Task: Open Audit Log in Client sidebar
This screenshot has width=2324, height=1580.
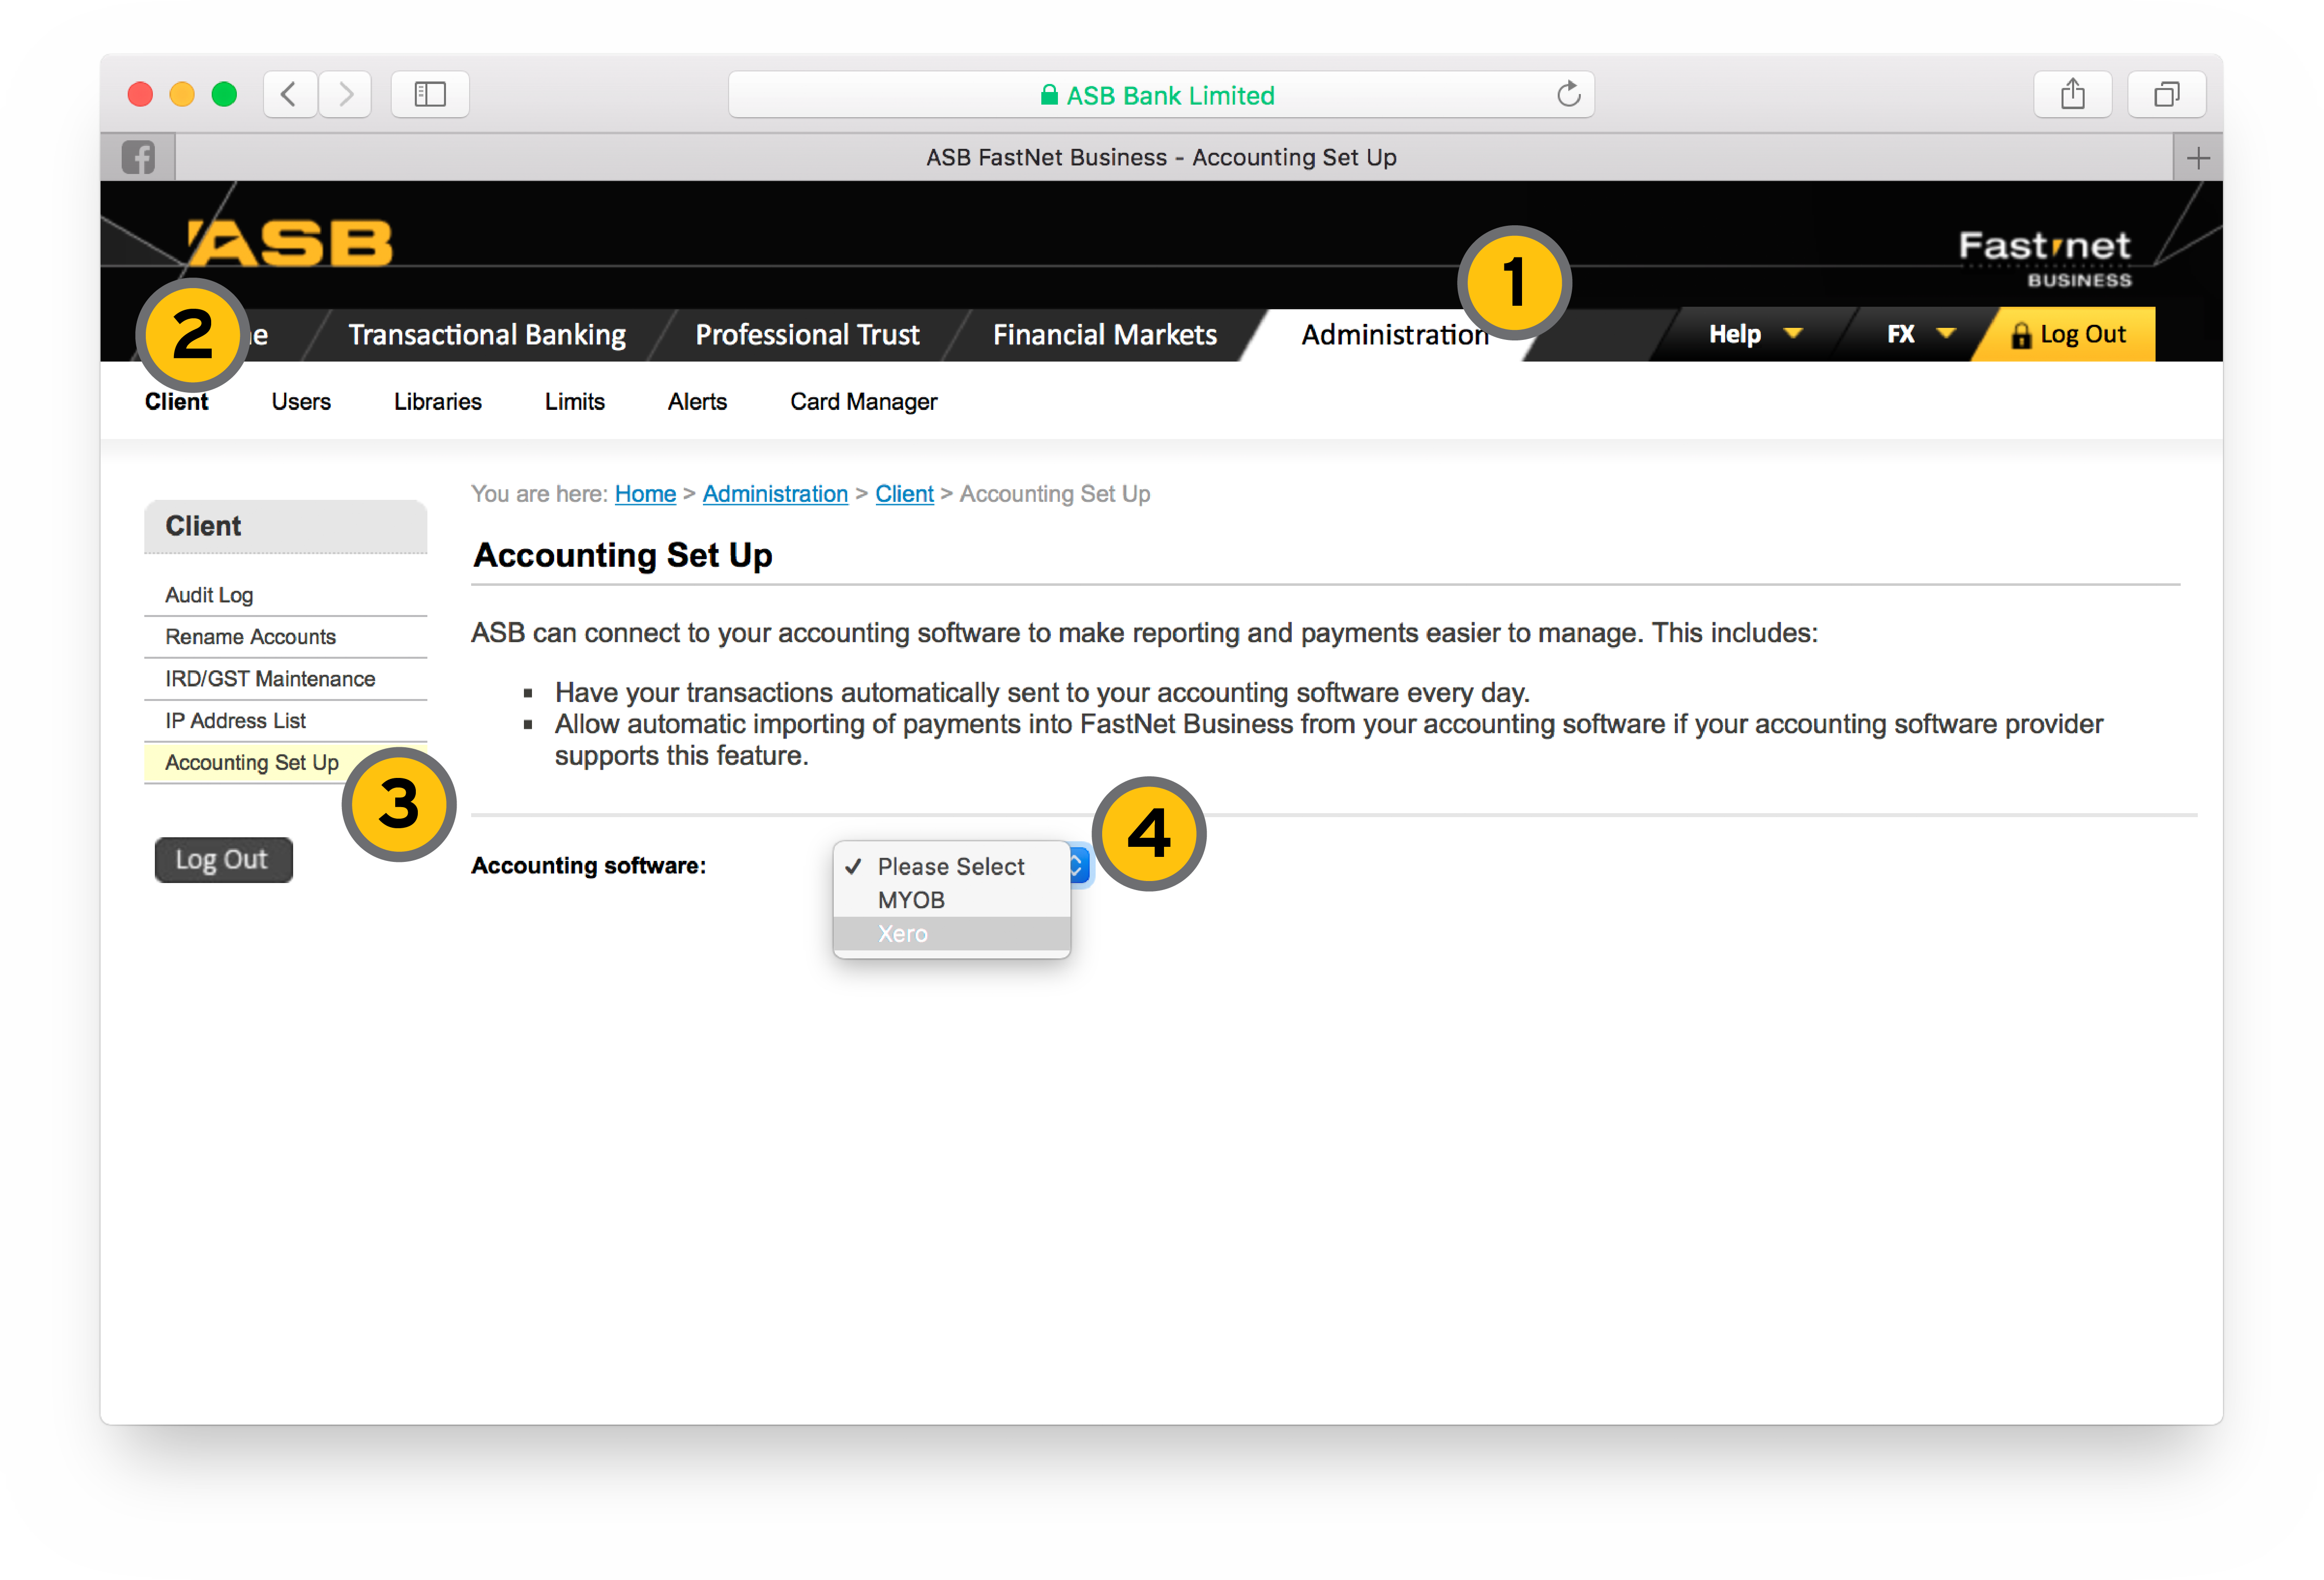Action: [209, 594]
